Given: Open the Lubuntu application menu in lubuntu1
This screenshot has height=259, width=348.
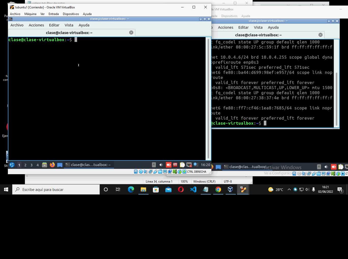Looking at the screenshot, I should (x=12, y=165).
